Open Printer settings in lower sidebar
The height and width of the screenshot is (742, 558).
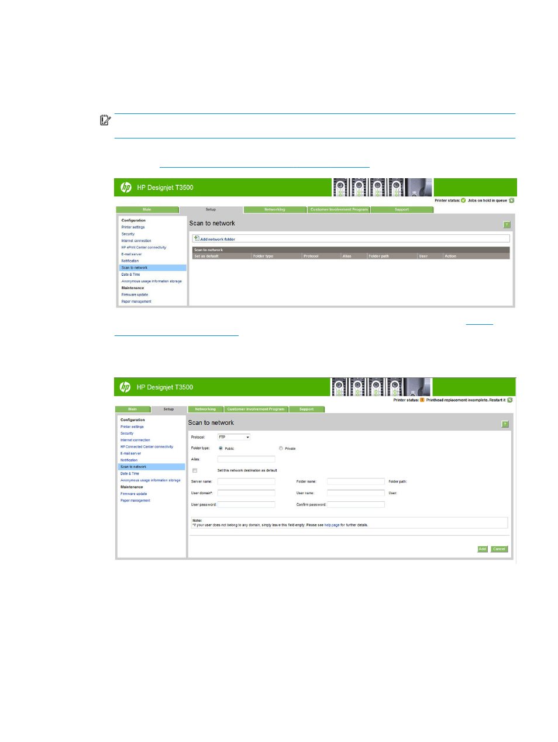point(132,427)
